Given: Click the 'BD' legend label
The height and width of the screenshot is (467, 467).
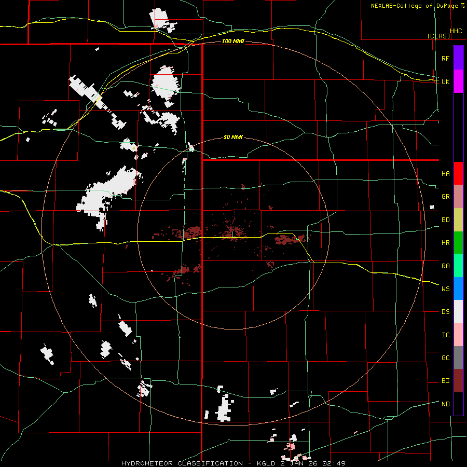Looking at the screenshot, I should tap(445, 220).
